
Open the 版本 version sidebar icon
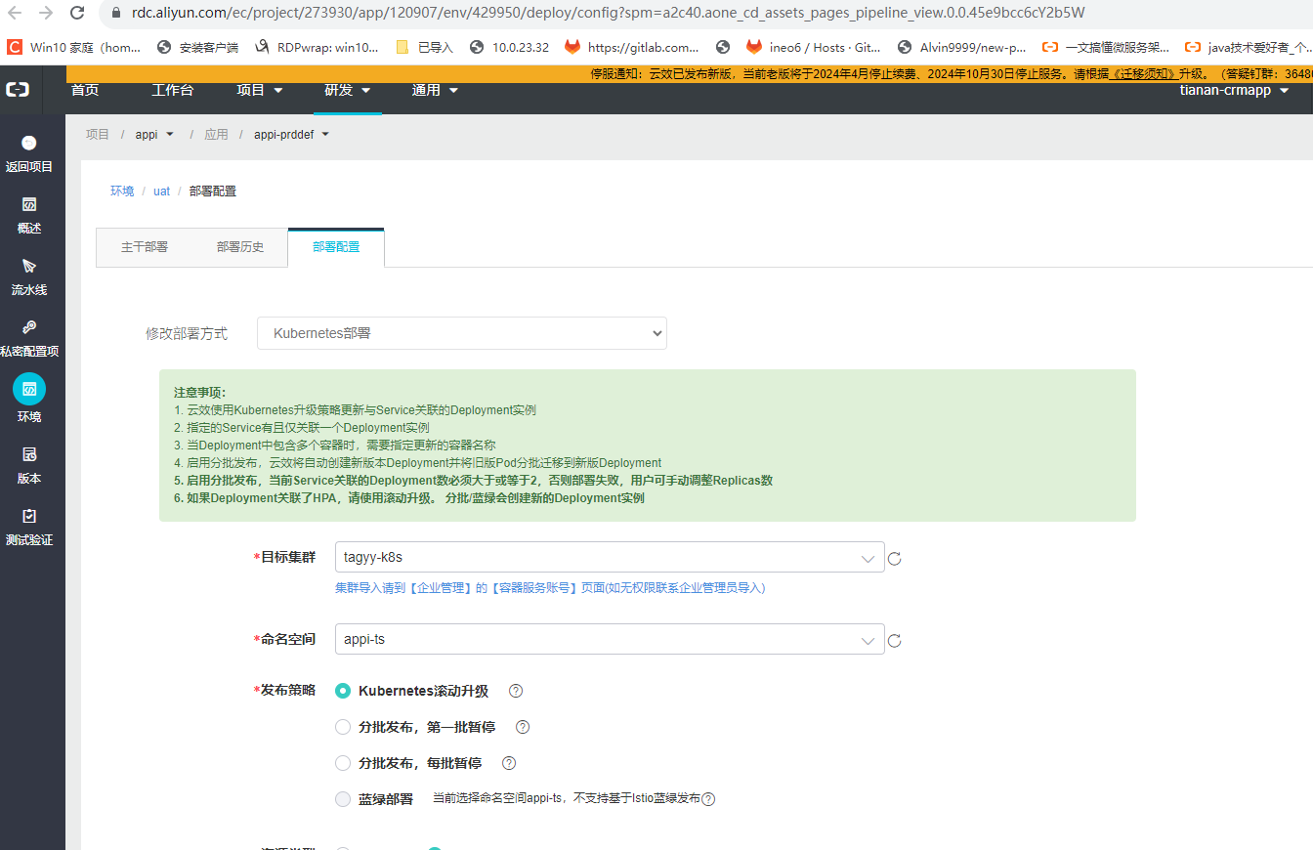pos(29,454)
